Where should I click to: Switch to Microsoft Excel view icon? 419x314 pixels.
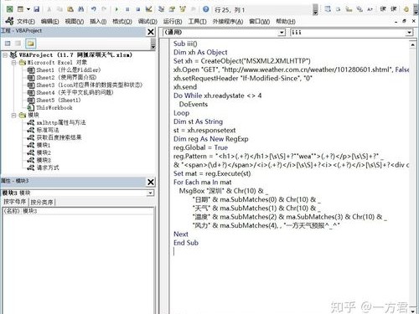coord(9,9)
